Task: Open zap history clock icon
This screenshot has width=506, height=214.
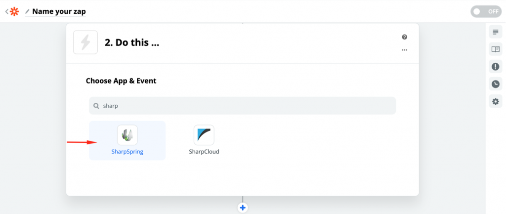Action: [495, 84]
